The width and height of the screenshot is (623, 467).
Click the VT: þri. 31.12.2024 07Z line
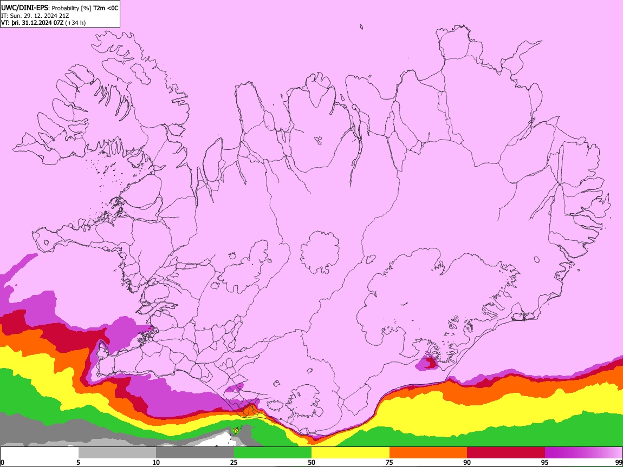[43, 23]
